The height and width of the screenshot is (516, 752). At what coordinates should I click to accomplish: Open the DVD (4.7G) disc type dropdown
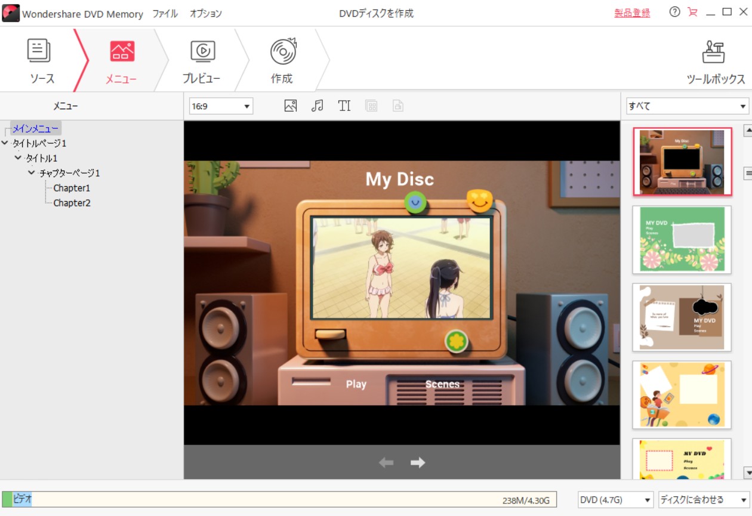615,499
